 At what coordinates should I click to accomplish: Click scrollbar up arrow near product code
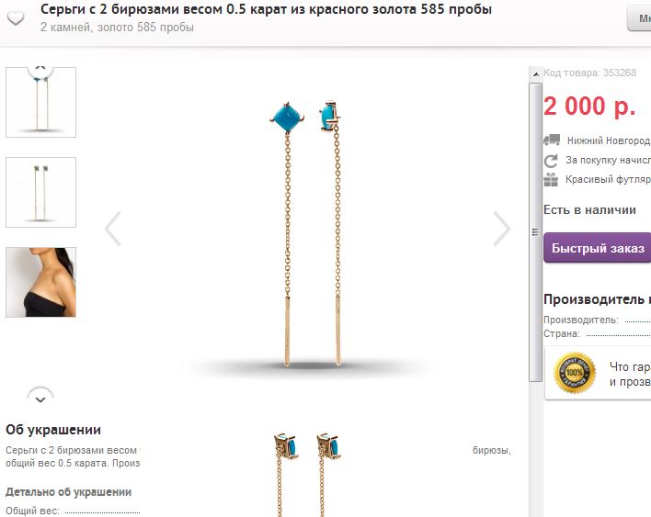pos(535,74)
